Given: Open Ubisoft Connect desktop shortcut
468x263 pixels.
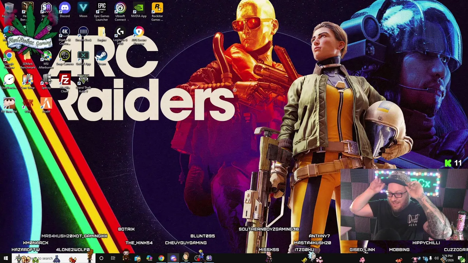Looking at the screenshot, I should 120,12.
